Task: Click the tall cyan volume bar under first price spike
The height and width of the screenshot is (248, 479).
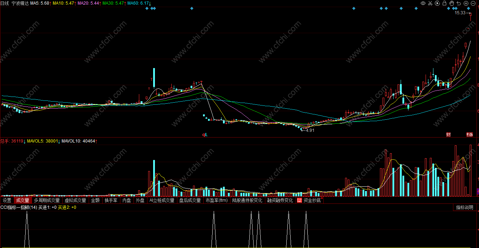Action: [x=154, y=178]
